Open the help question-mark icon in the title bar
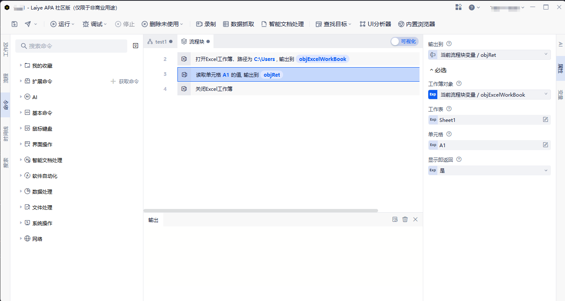The width and height of the screenshot is (565, 301). tap(472, 7)
